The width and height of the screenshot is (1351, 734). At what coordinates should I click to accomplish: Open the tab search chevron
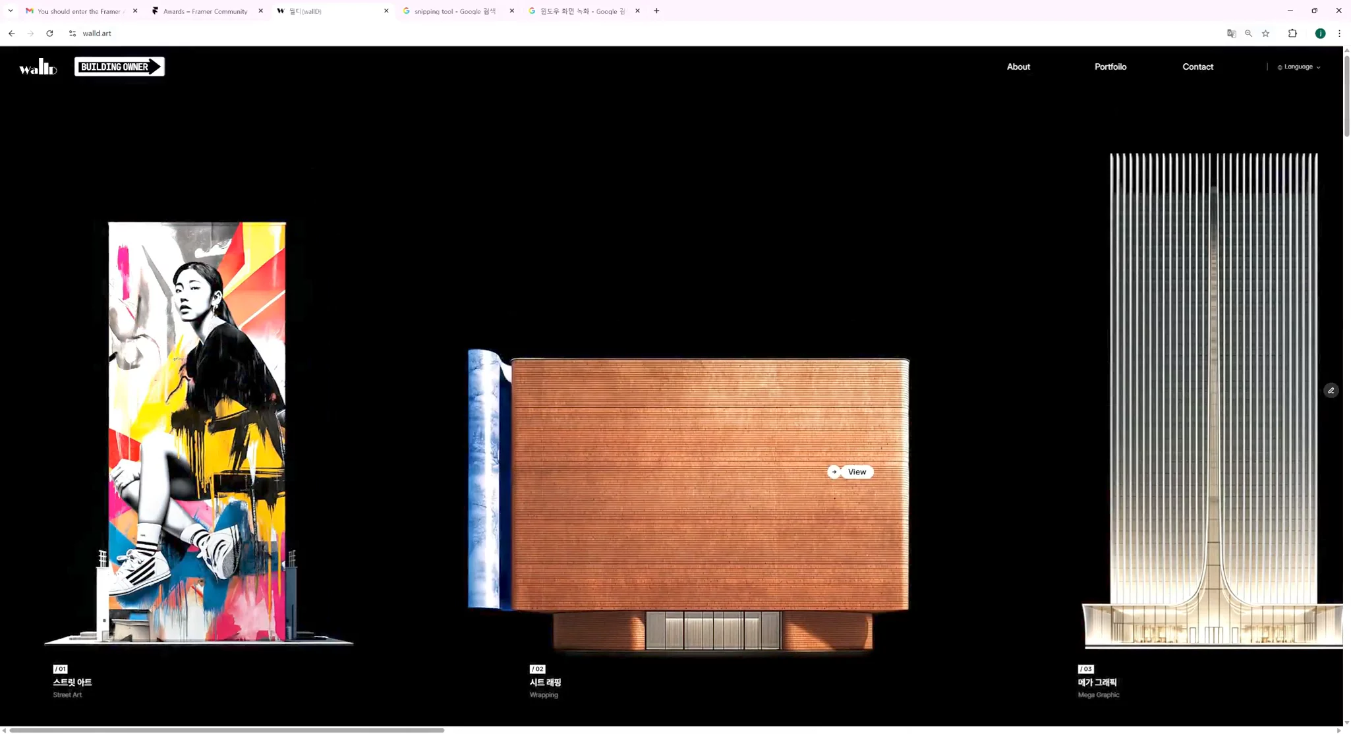(x=11, y=11)
